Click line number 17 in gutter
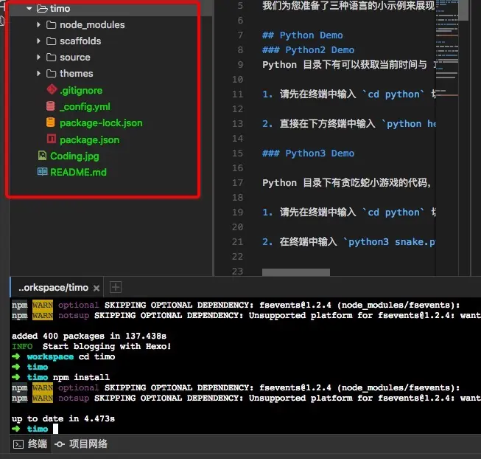The width and height of the screenshot is (481, 459). 237,182
